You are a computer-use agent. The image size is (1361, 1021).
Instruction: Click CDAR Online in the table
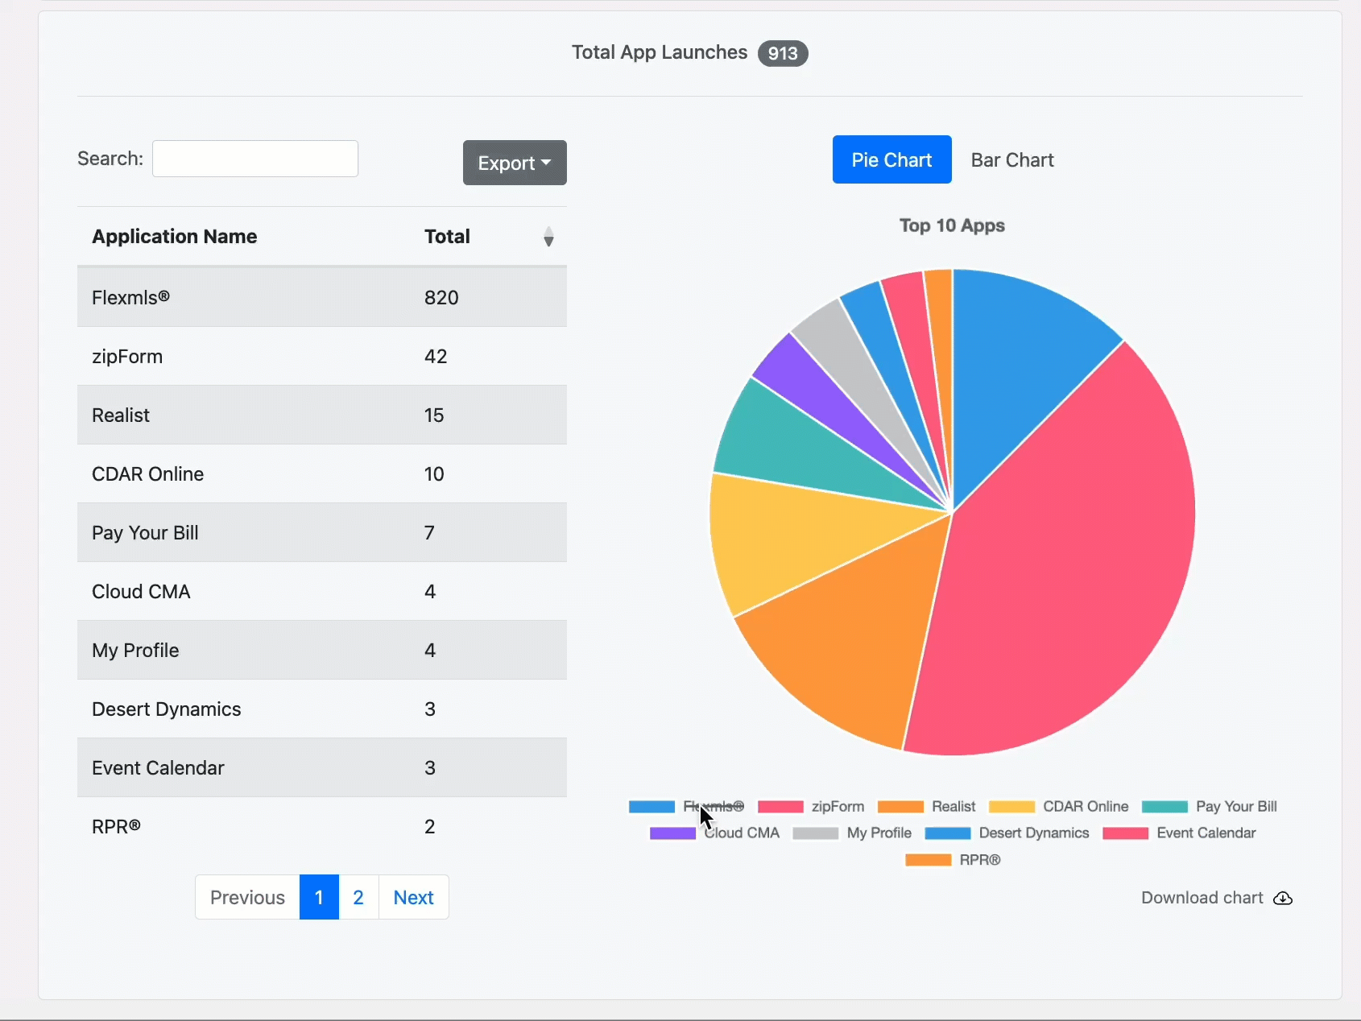tap(147, 474)
